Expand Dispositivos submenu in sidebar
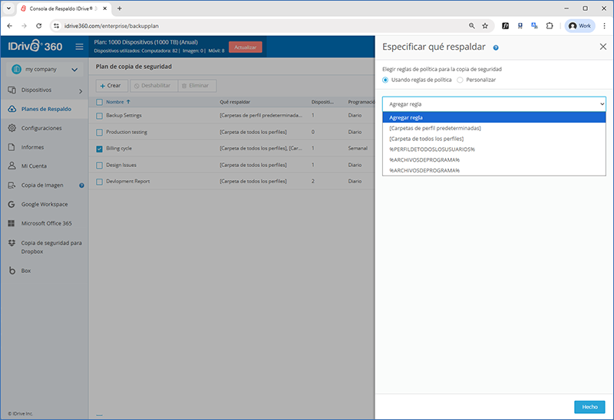 click(x=80, y=90)
